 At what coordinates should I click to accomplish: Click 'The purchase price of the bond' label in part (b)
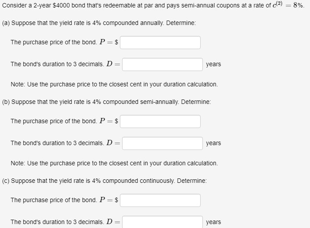click(x=54, y=121)
